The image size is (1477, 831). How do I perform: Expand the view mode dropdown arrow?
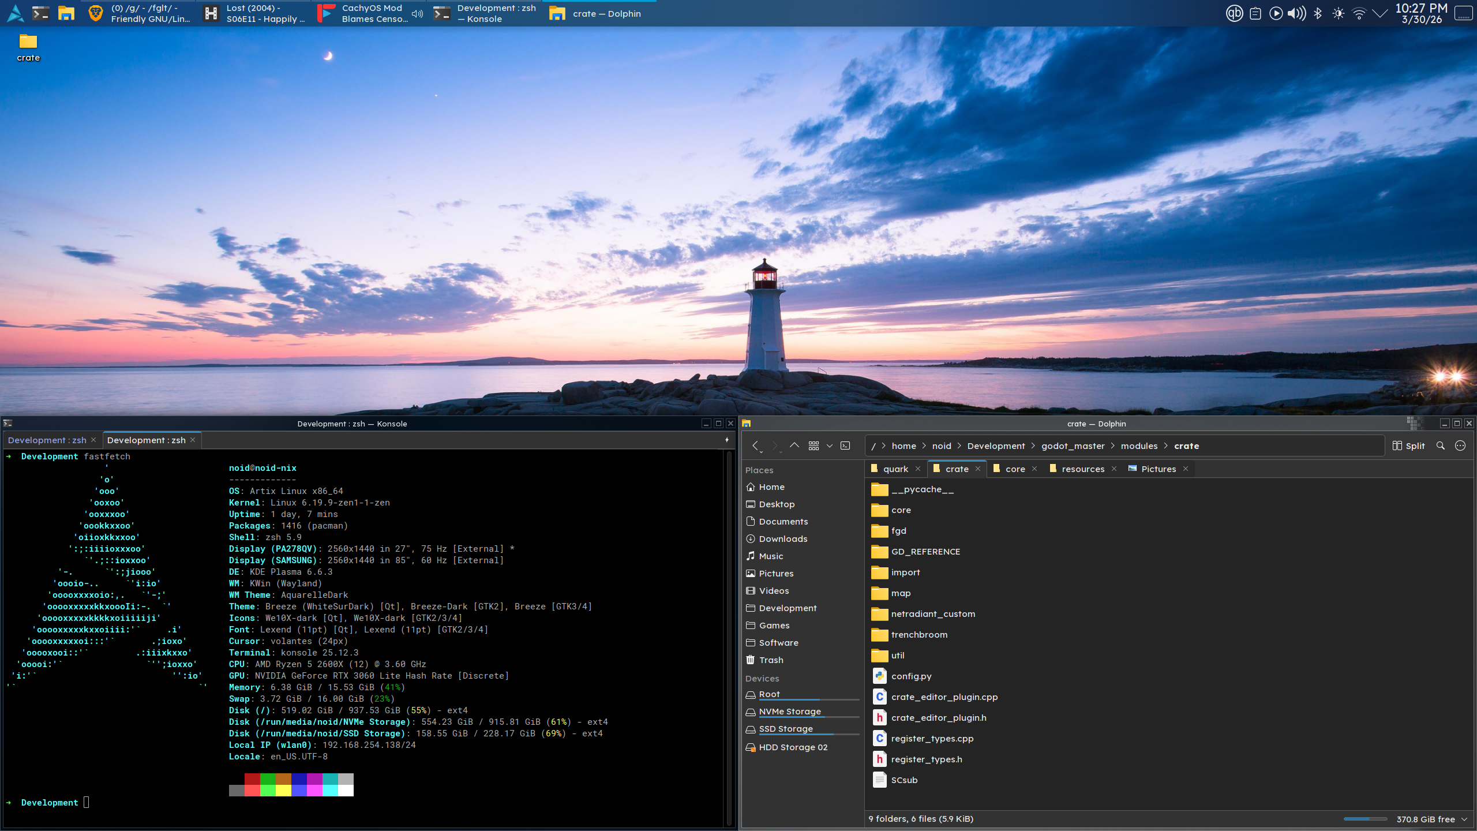(830, 446)
